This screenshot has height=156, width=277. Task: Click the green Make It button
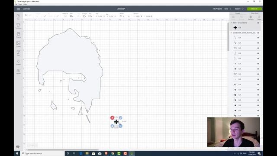click(254, 9)
